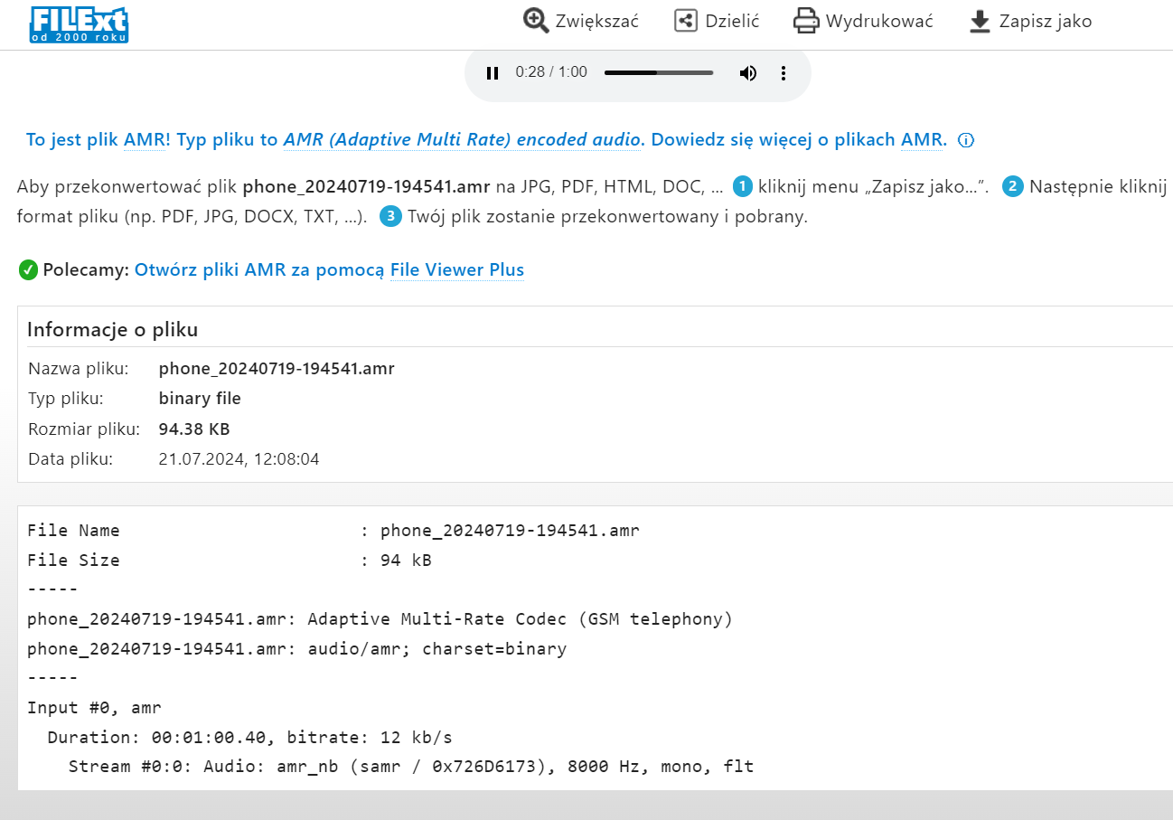Image resolution: width=1173 pixels, height=820 pixels.
Task: Click the Zwiększać magnifier icon
Action: 536,21
